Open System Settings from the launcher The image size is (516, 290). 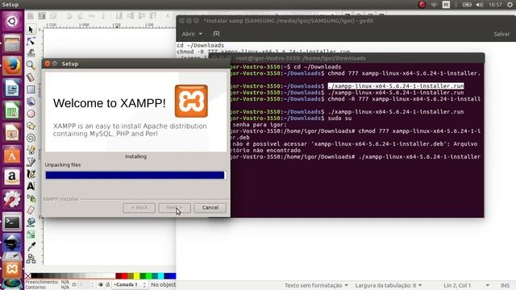point(12,200)
